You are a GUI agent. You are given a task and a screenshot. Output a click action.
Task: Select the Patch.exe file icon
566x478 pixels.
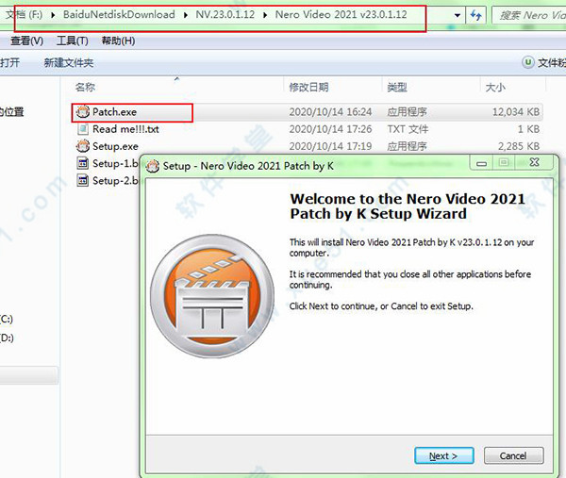click(83, 112)
